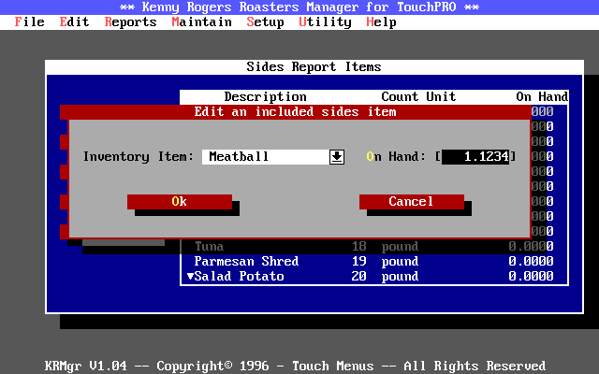
Task: Click the count number 19 for Parmesan Shred
Action: click(359, 262)
